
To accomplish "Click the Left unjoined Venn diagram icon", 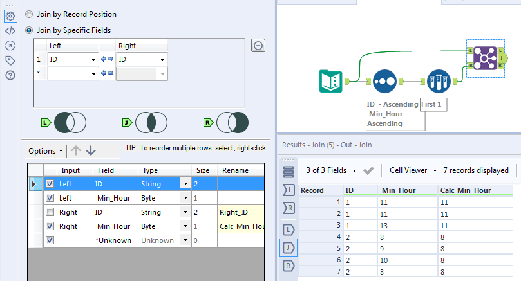I will click(70, 122).
